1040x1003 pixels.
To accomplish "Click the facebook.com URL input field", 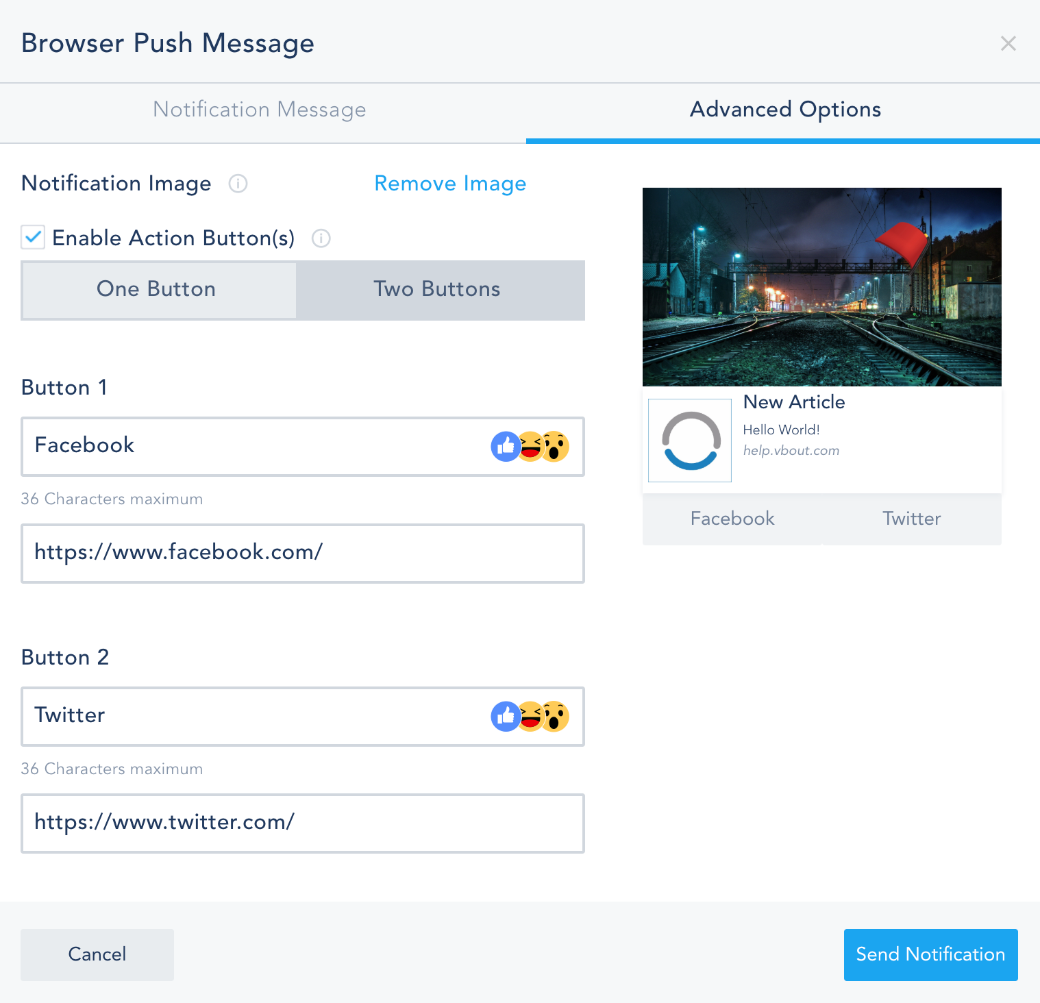I will [x=303, y=554].
